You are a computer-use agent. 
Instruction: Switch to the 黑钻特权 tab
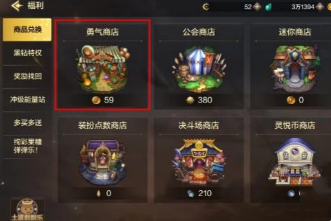click(x=27, y=53)
